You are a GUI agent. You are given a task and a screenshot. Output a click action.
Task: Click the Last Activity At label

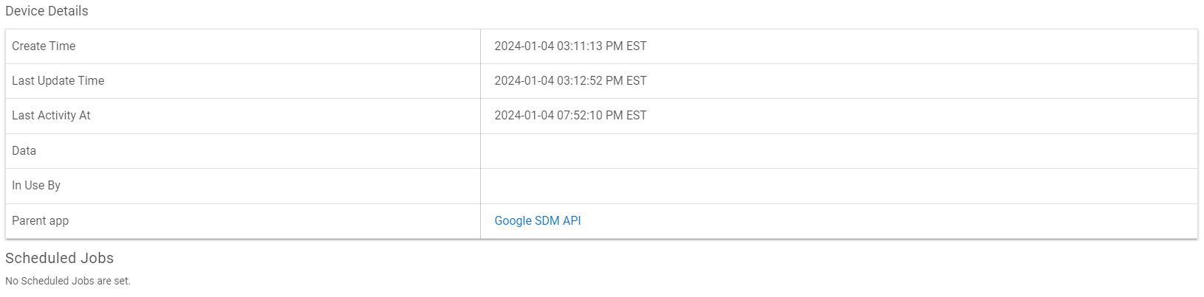tap(51, 115)
